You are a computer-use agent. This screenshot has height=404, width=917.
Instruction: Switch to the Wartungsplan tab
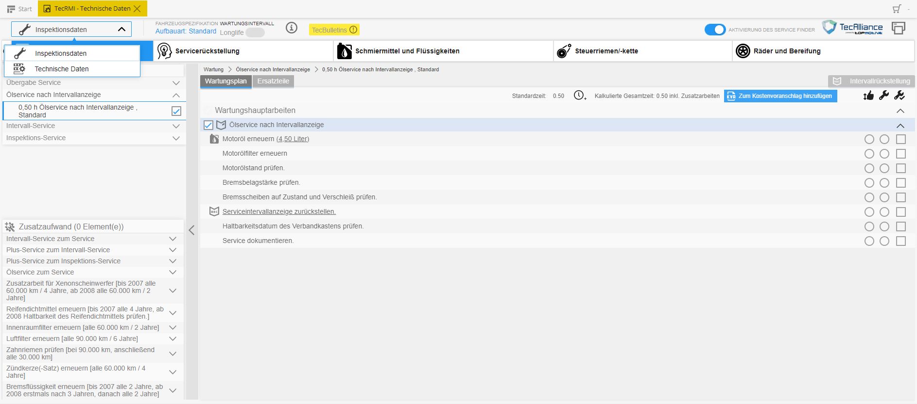click(225, 81)
